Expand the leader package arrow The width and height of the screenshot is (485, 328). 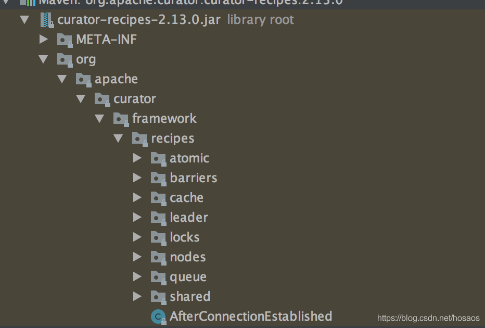pyautogui.click(x=137, y=218)
